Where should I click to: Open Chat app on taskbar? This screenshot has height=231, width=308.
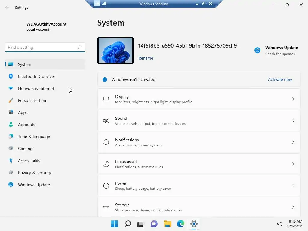154,224
